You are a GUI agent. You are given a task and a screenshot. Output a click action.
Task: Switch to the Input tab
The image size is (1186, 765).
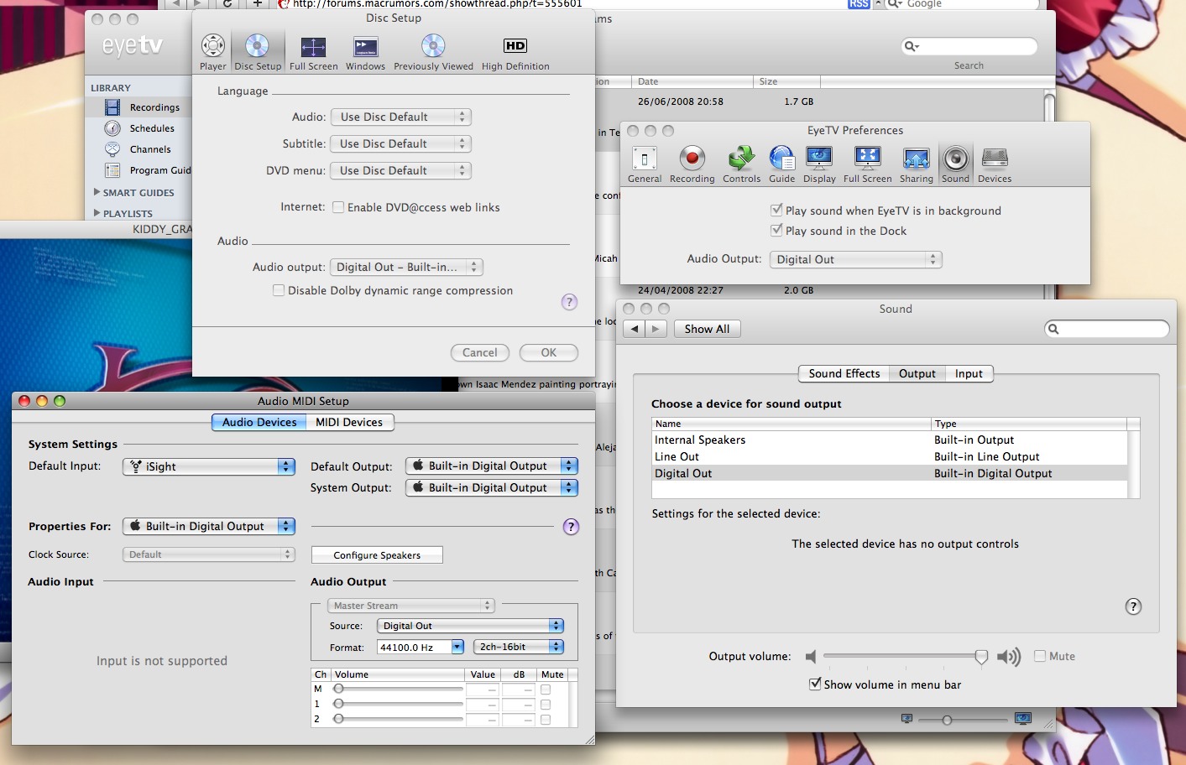tap(969, 373)
